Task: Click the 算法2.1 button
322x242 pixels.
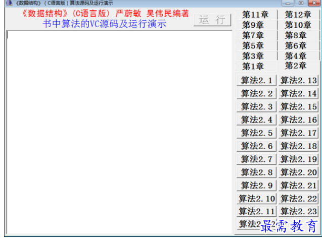Action: pos(256,80)
